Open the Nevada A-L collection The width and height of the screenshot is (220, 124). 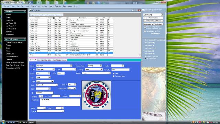10,32
